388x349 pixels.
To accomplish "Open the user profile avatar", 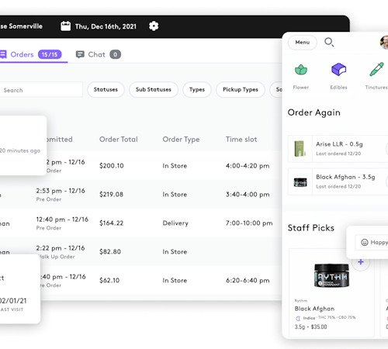I will pos(384,43).
